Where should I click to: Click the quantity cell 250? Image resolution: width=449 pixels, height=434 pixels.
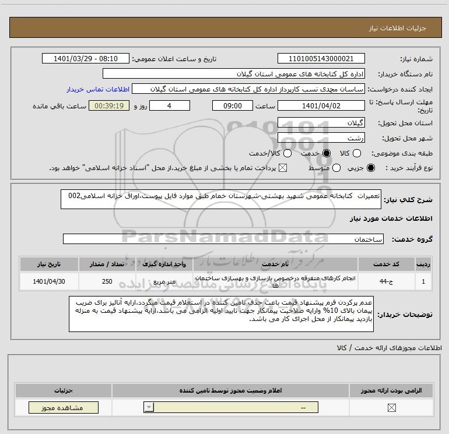click(107, 281)
